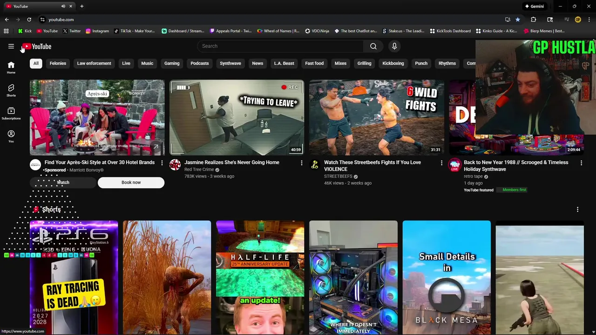Open the Blerp Memes bookmark
596x335 pixels.
click(x=544, y=31)
